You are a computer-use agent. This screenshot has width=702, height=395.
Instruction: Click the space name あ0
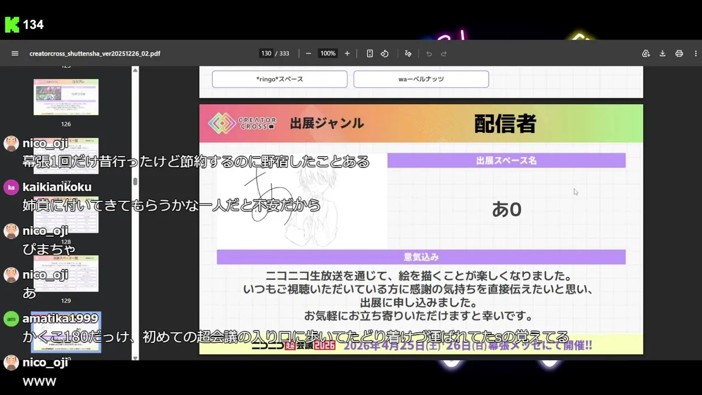[x=506, y=209]
